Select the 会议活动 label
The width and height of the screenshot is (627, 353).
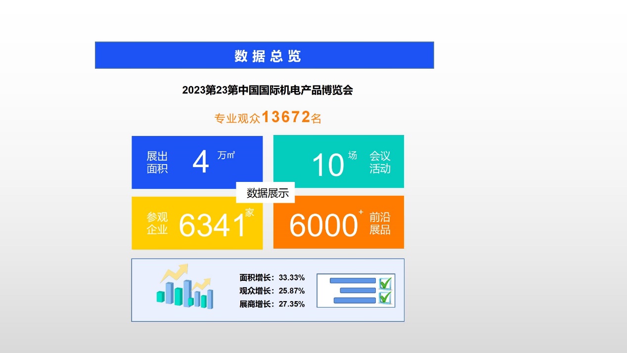click(x=380, y=162)
